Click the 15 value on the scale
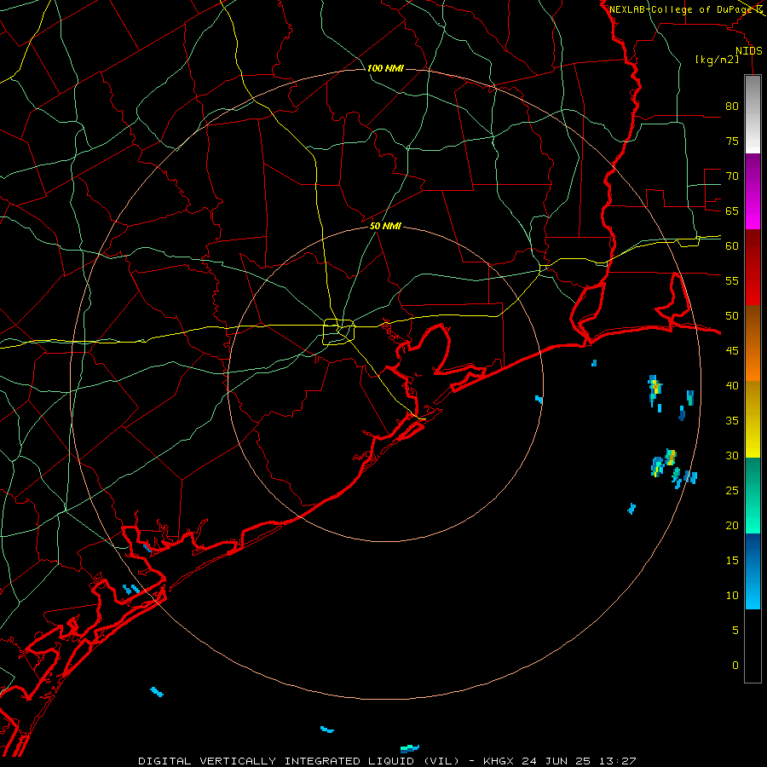 (x=732, y=561)
